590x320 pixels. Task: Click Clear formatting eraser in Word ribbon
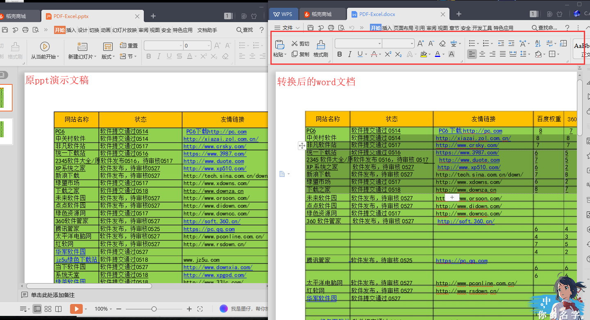pos(442,43)
